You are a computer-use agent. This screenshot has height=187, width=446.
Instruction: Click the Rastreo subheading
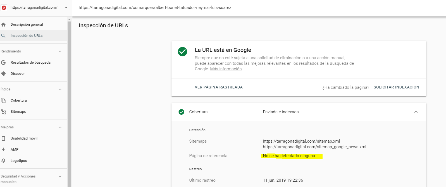[195, 169]
